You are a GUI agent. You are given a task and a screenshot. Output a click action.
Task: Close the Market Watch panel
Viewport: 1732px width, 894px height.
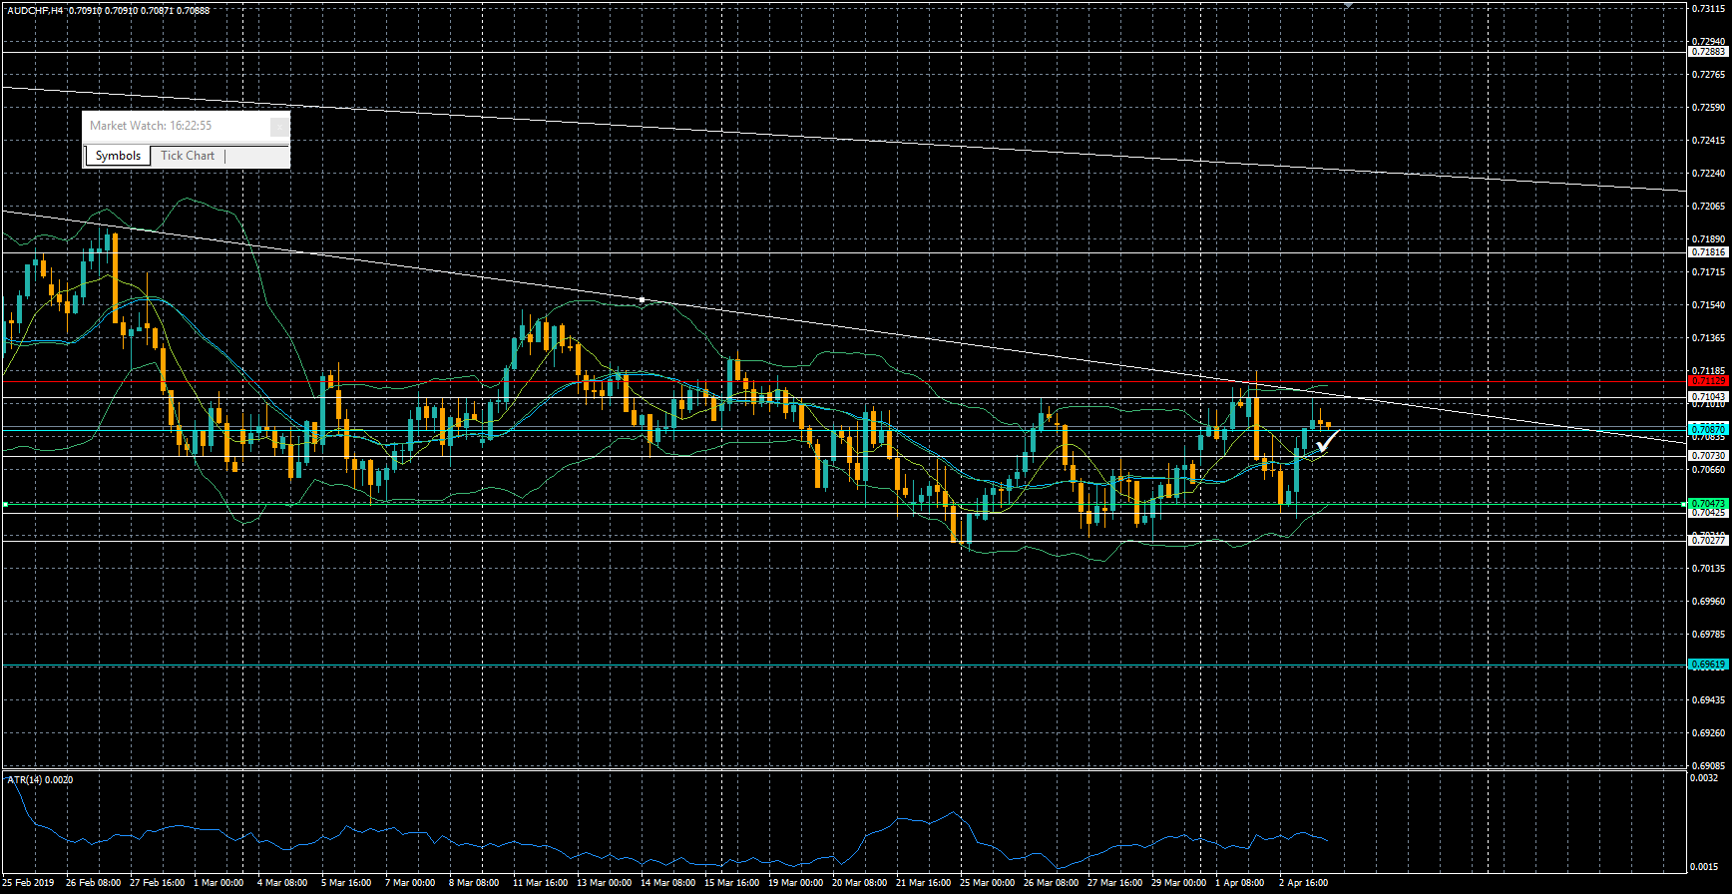pyautogui.click(x=279, y=126)
